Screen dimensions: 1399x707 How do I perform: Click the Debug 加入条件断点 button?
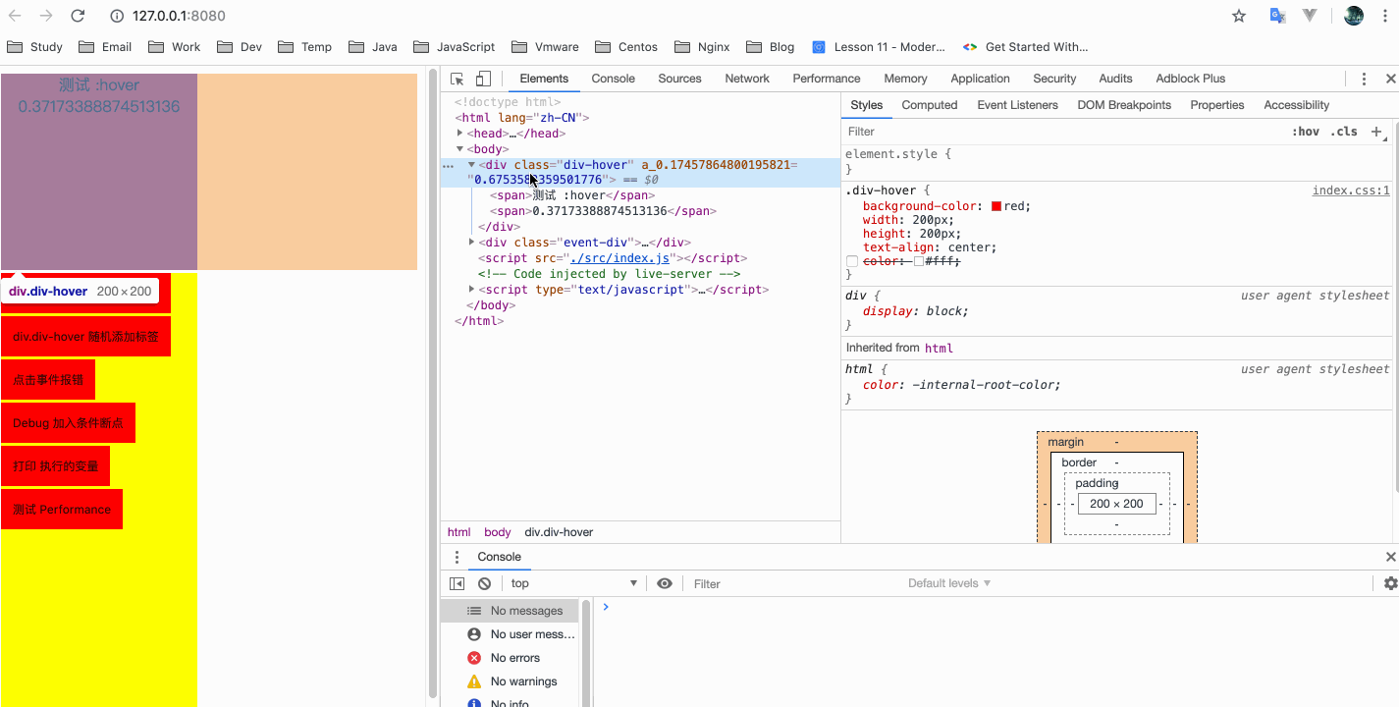pyautogui.click(x=68, y=423)
